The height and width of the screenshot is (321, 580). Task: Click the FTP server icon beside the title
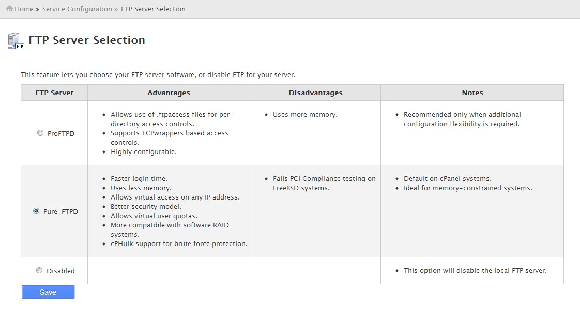point(16,41)
